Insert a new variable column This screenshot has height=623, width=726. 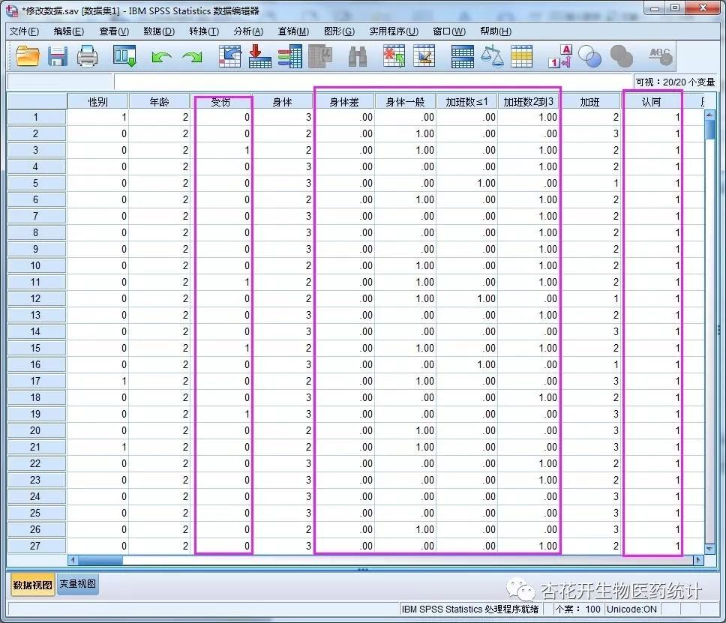pyautogui.click(x=425, y=55)
